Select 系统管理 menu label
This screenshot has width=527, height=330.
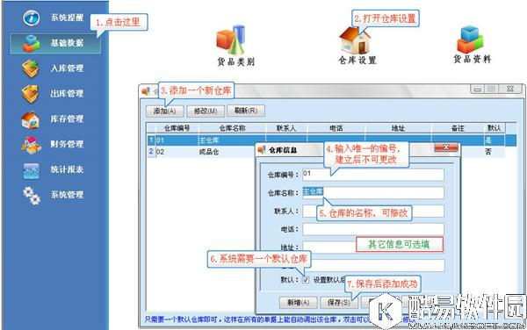pyautogui.click(x=67, y=195)
